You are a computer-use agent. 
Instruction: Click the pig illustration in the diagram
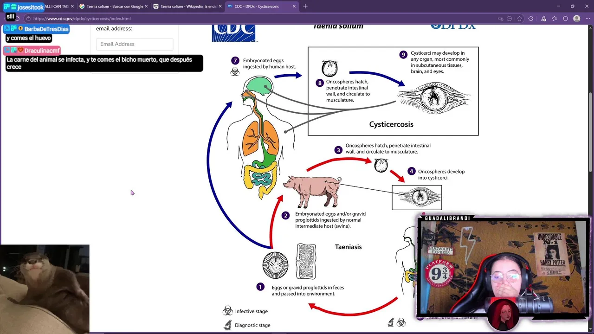(312, 191)
